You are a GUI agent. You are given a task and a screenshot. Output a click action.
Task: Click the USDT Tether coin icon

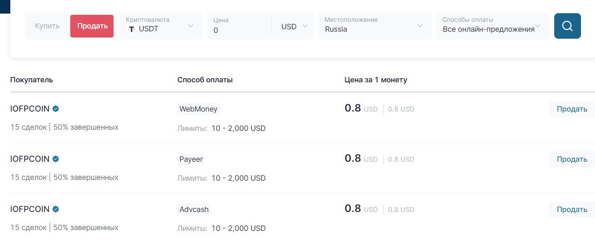point(132,29)
